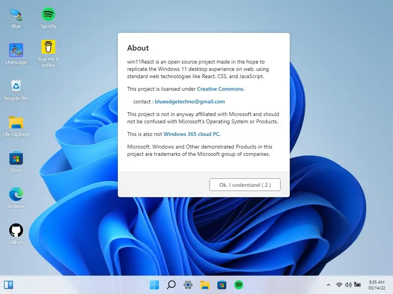Open taskbar search
Screen dimensions: 393x294
coord(171,285)
